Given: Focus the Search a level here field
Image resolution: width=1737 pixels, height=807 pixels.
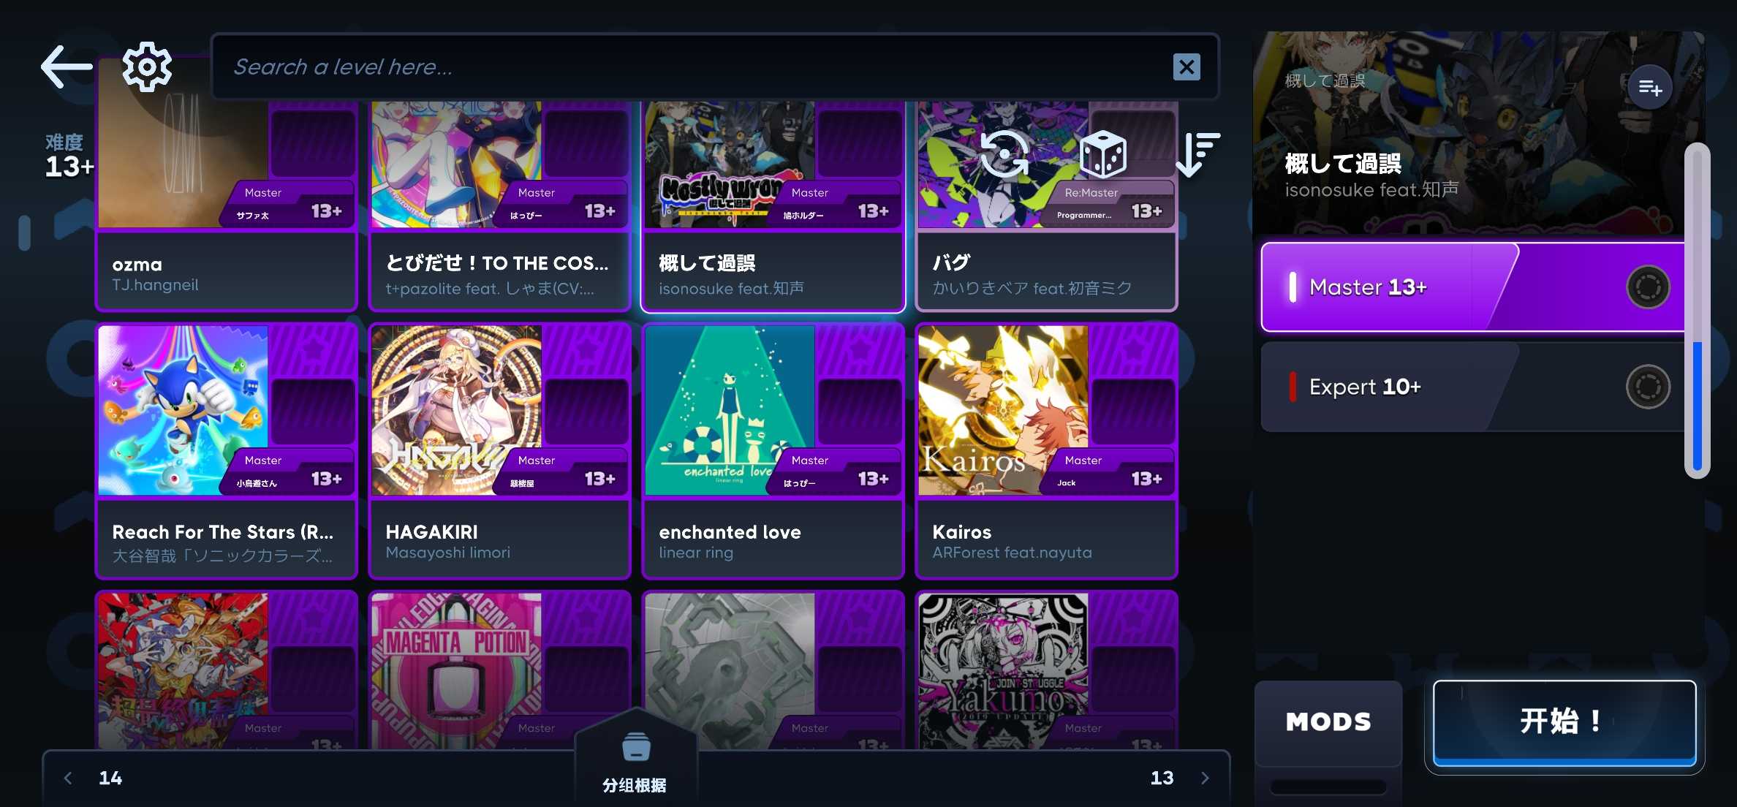Looking at the screenshot, I should tap(715, 67).
